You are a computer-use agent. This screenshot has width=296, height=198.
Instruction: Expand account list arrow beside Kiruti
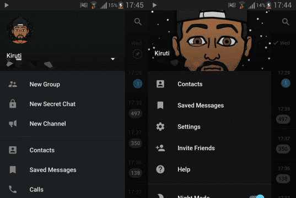point(112,59)
